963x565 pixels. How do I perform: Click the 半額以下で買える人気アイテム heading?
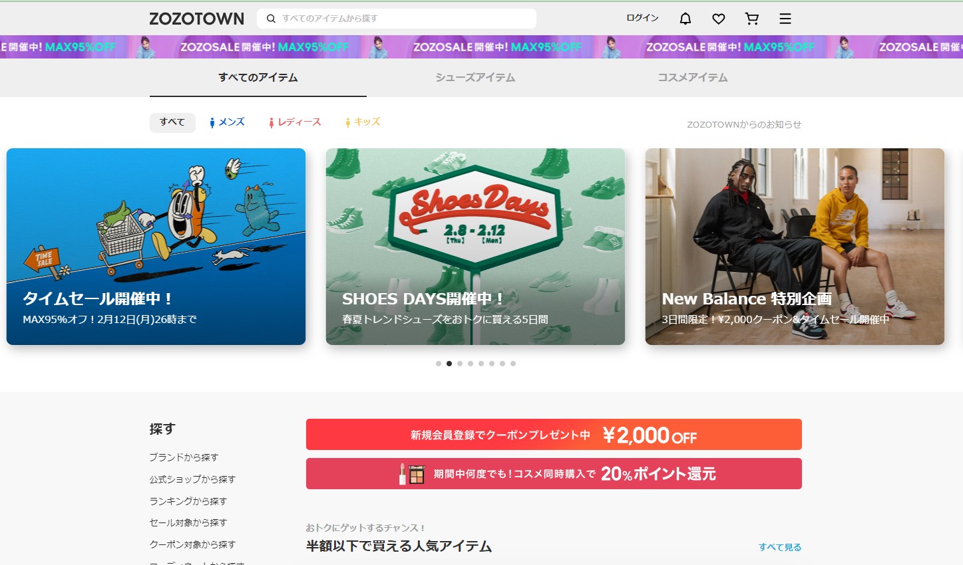click(399, 546)
